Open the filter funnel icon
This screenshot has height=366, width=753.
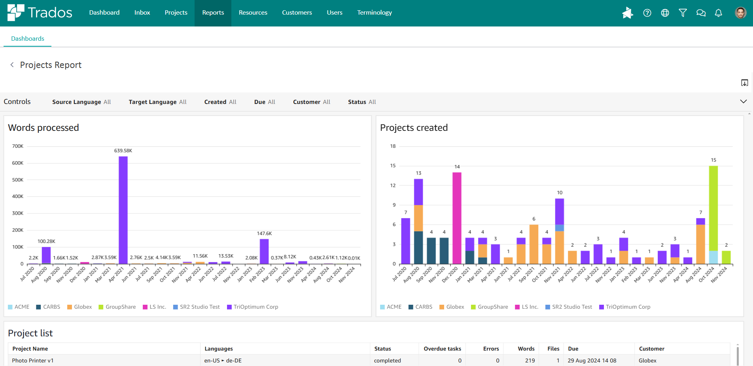click(683, 13)
